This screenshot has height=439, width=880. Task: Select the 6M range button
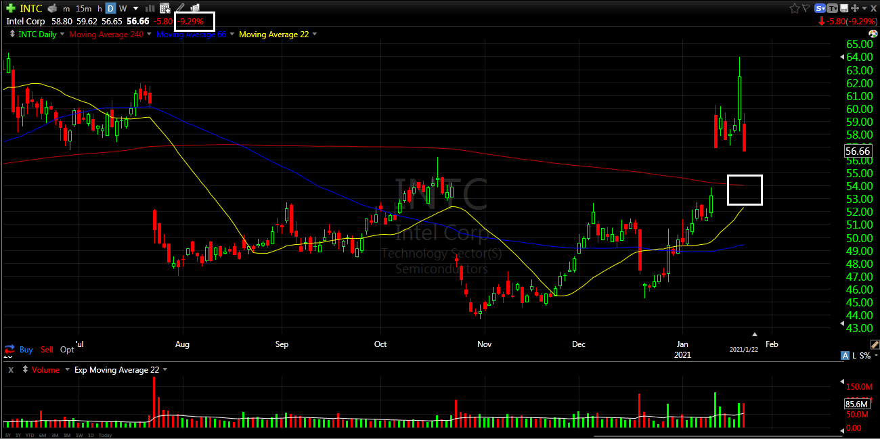tap(43, 435)
